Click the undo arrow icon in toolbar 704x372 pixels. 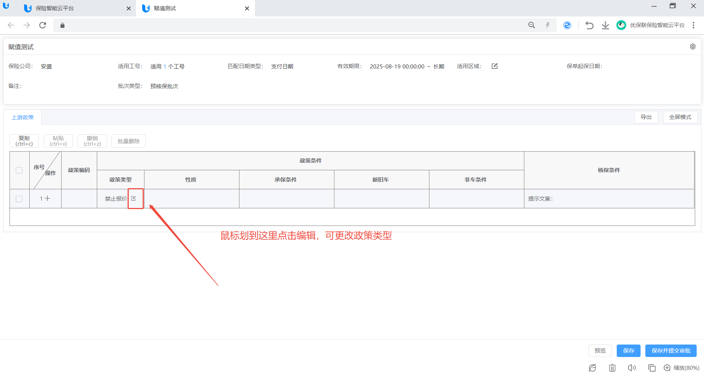click(x=589, y=25)
